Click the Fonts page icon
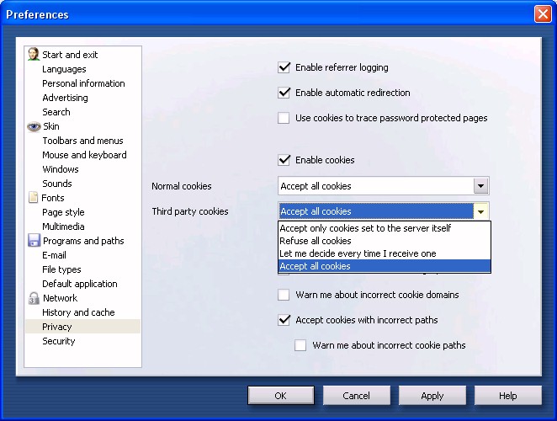 (x=34, y=198)
